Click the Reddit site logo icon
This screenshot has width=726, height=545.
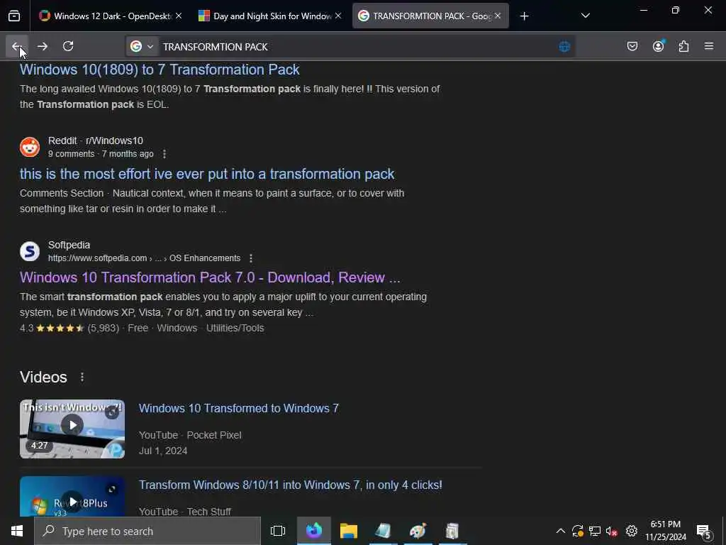click(x=30, y=148)
